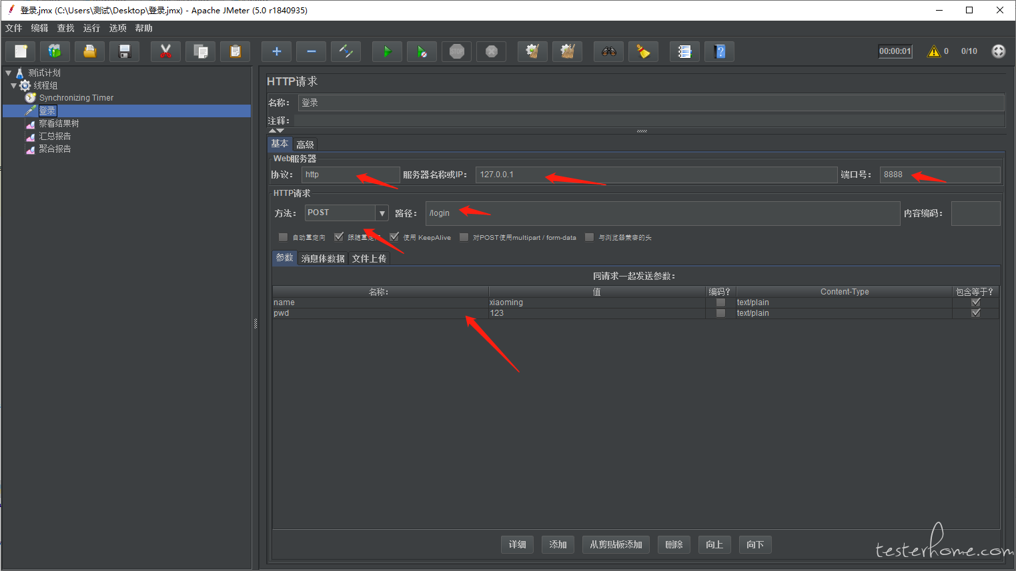Toggle enable/disable of selected element
The image size is (1016, 571).
[346, 51]
